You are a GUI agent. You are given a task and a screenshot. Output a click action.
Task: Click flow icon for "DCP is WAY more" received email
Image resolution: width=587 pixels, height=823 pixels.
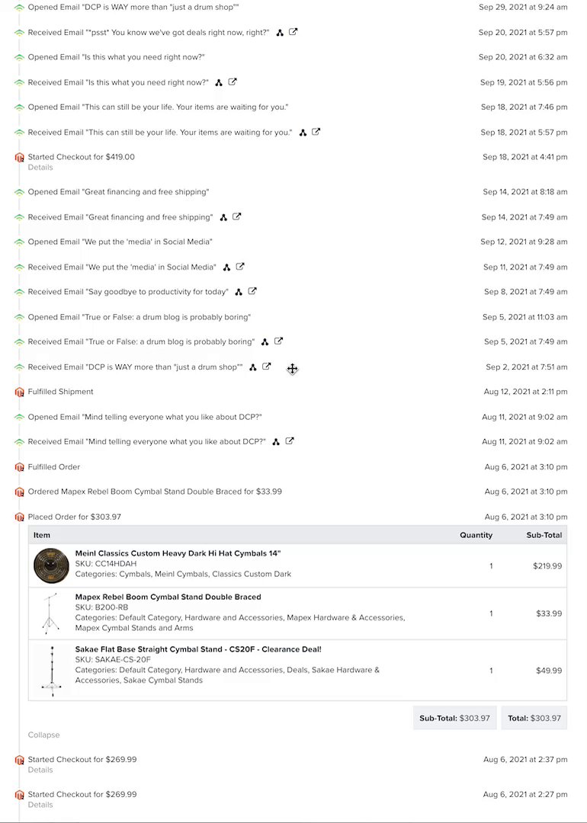[253, 367]
